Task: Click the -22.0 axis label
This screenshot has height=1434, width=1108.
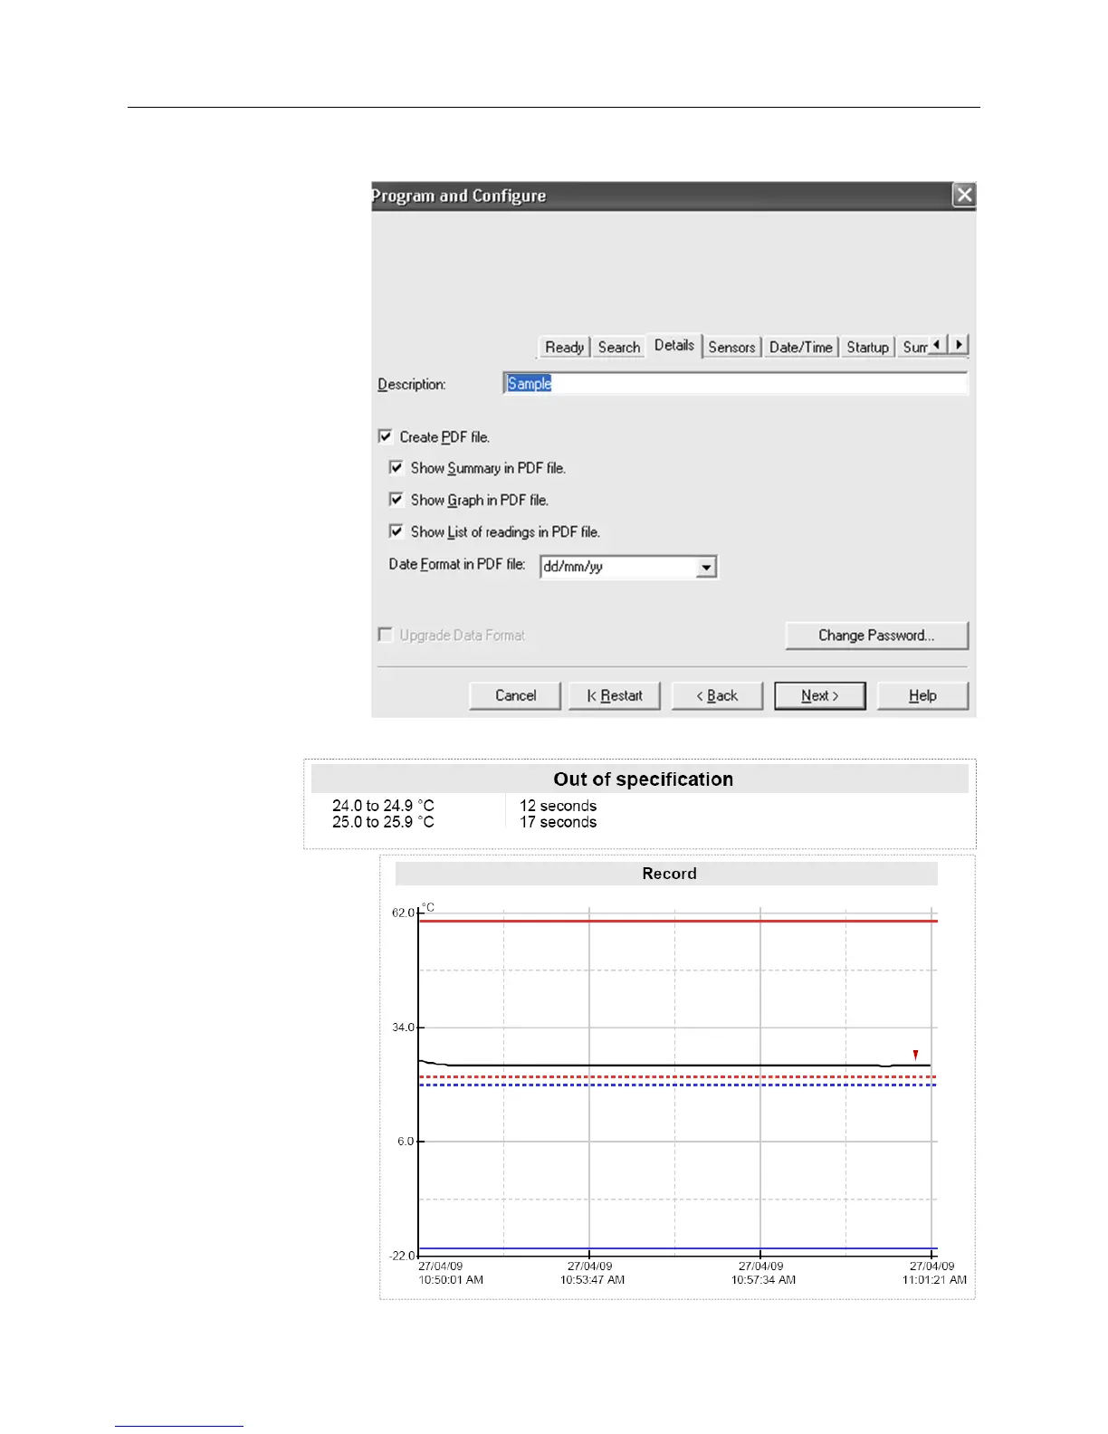Action: tap(402, 1256)
